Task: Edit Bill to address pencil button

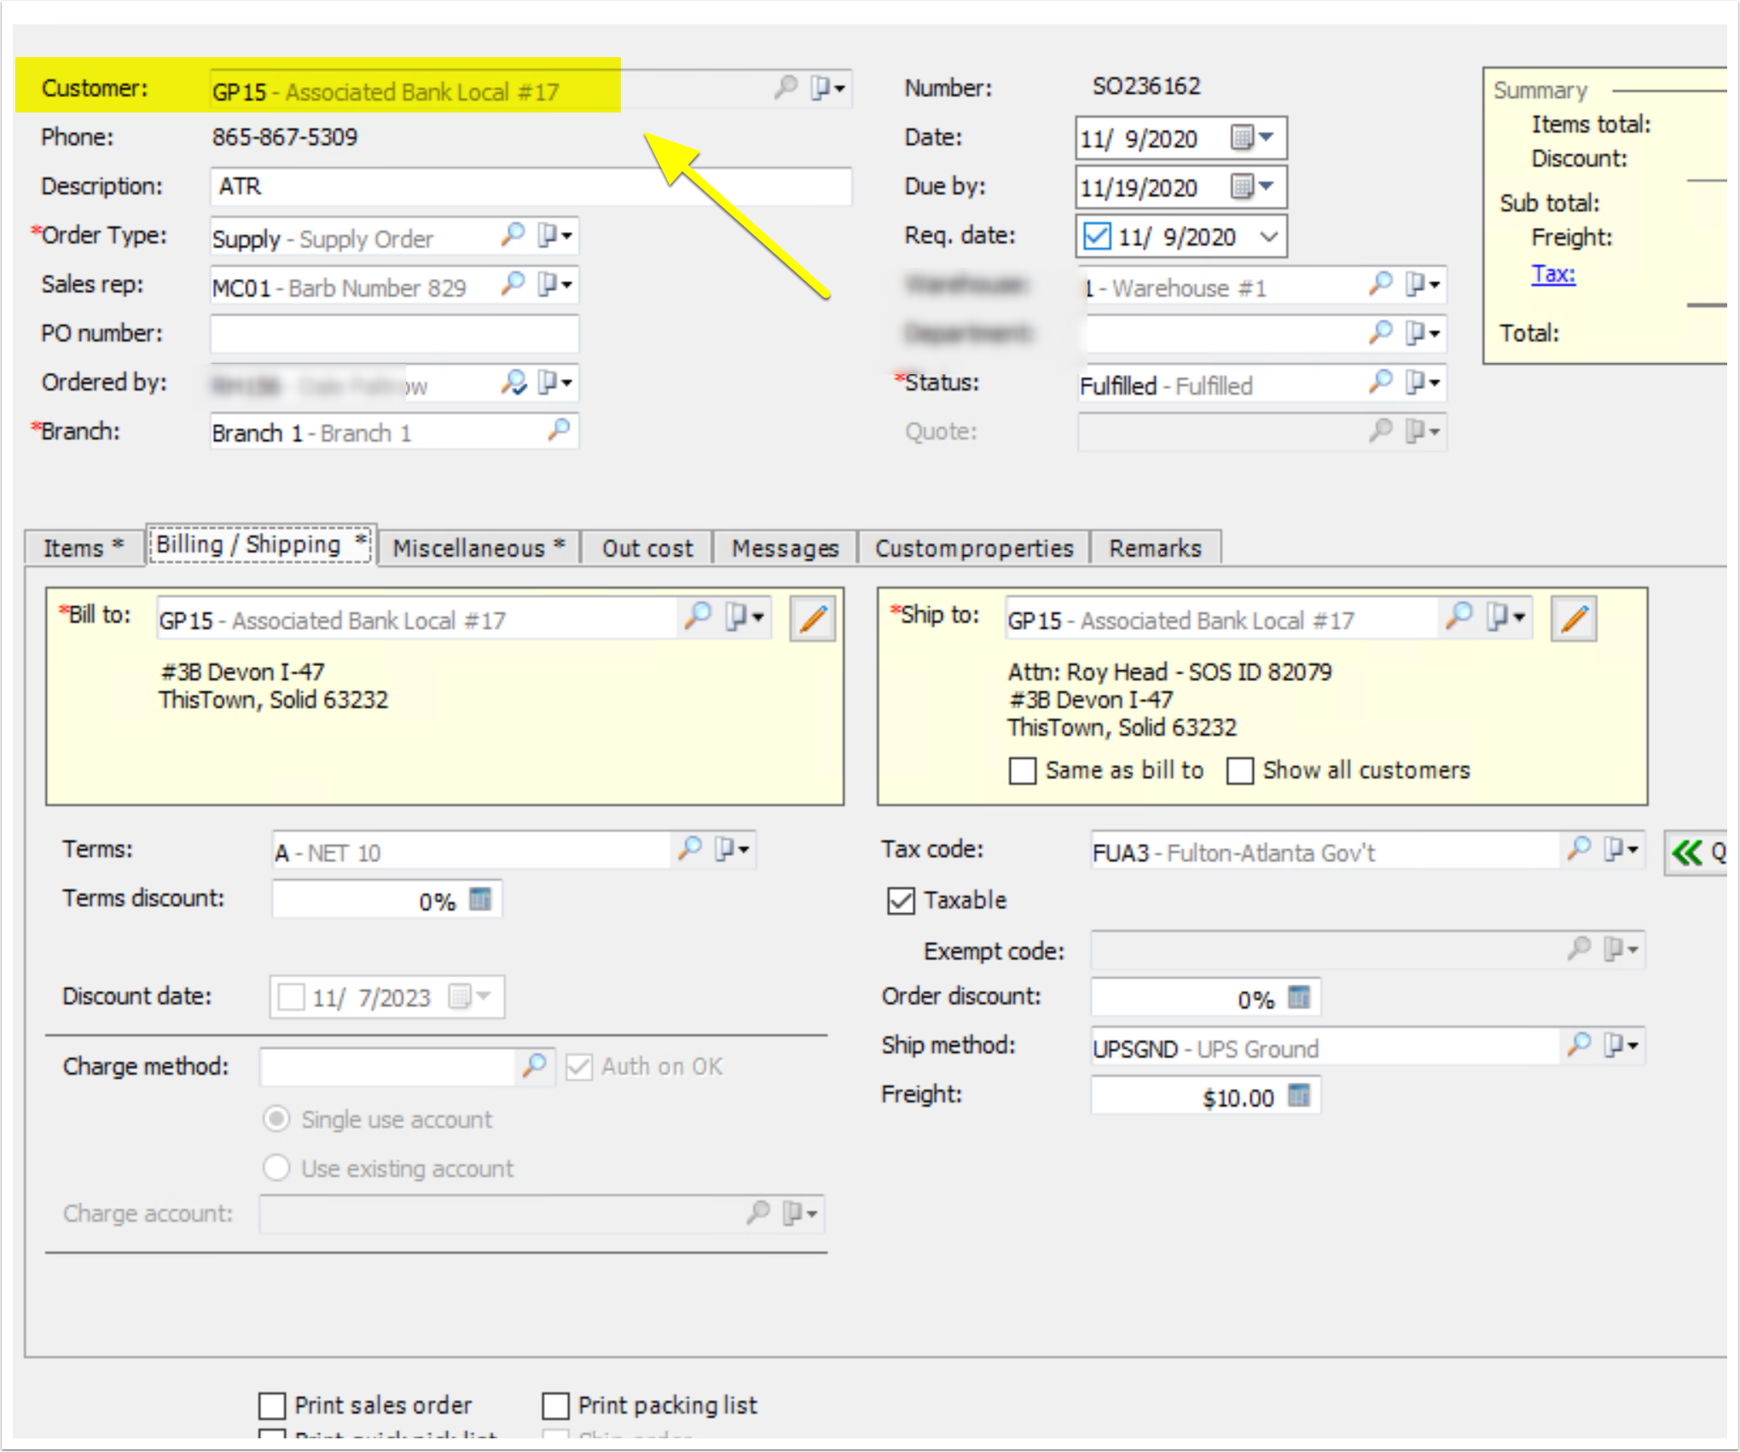Action: [812, 618]
